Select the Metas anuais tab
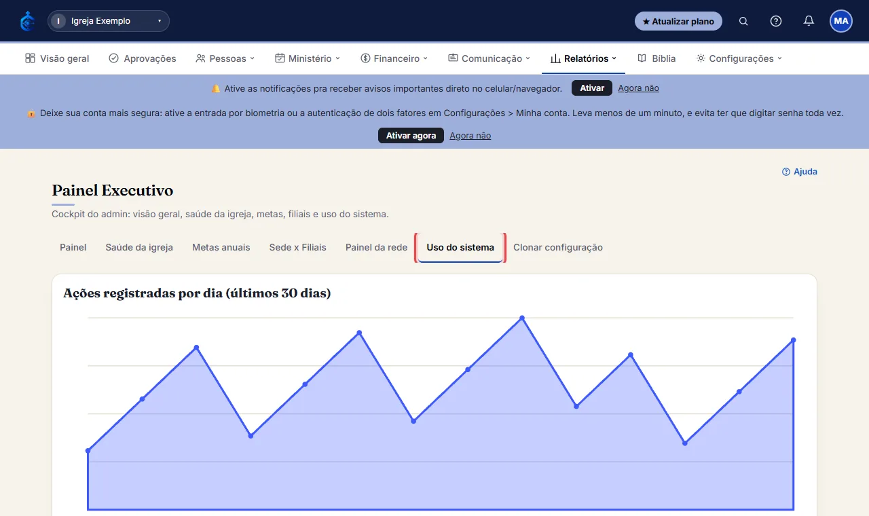The width and height of the screenshot is (869, 516). pos(221,247)
